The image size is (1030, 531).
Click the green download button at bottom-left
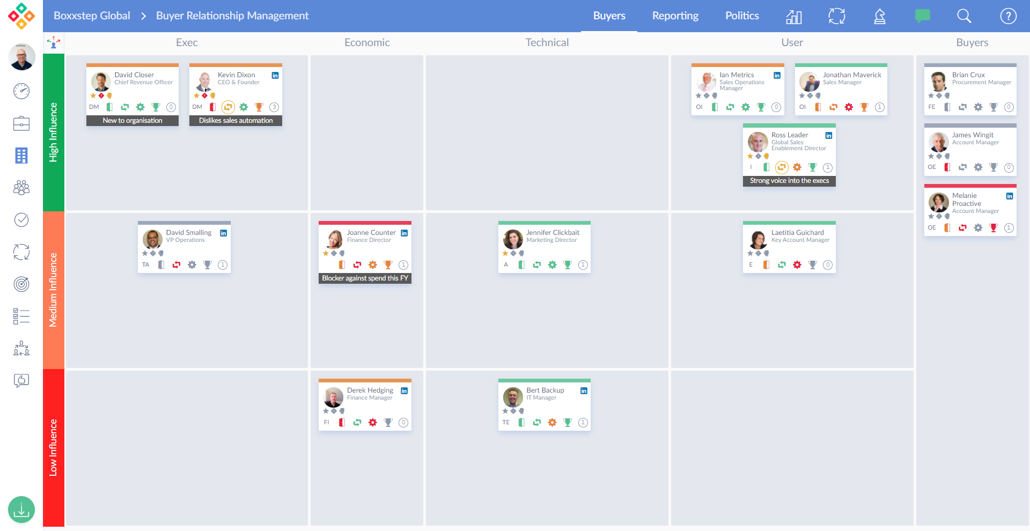21,510
